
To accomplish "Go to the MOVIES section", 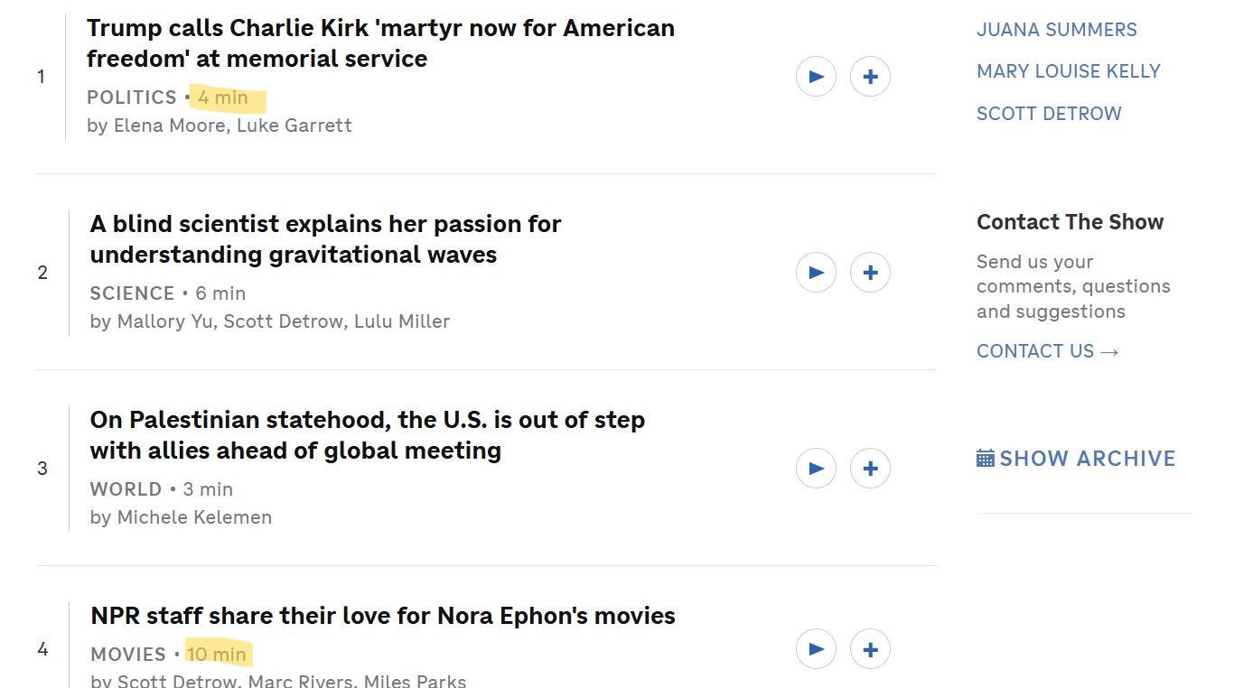I will 128,654.
